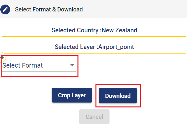Click the Select Format placeholder text

(23, 65)
